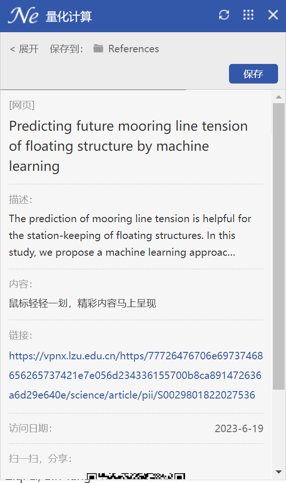The width and height of the screenshot is (286, 483).
Task: Expand panel with the 展开 chevron
Action: pos(24,49)
